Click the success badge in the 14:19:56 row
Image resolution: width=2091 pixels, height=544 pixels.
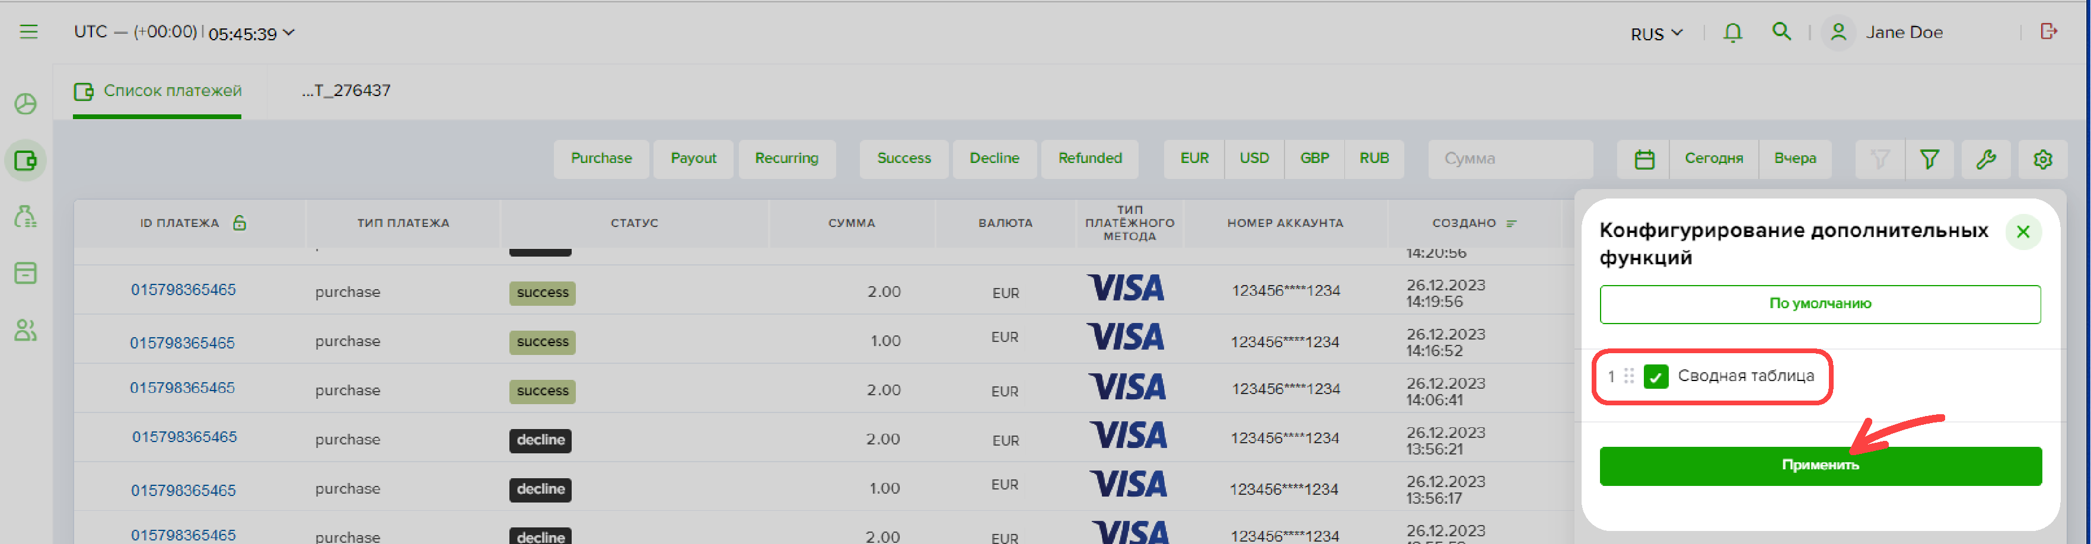(x=542, y=293)
